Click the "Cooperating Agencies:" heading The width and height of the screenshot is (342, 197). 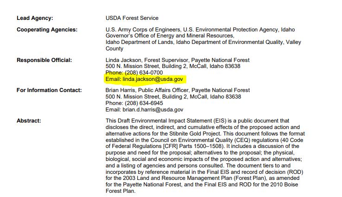(x=47, y=30)
